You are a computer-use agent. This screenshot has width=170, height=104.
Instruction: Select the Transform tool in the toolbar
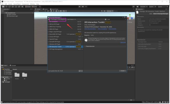click(19, 7)
